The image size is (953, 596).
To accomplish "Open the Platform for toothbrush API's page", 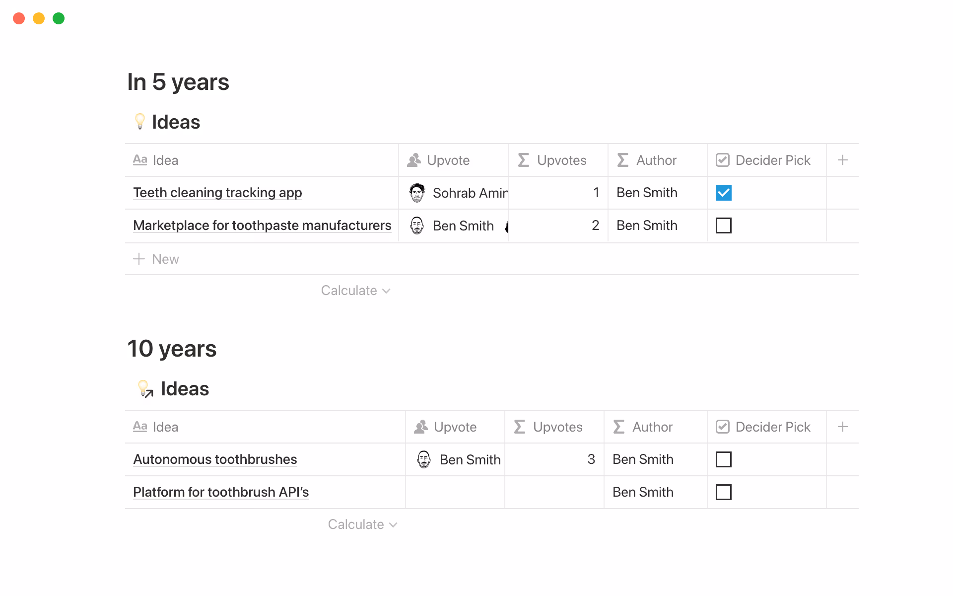I will point(221,492).
